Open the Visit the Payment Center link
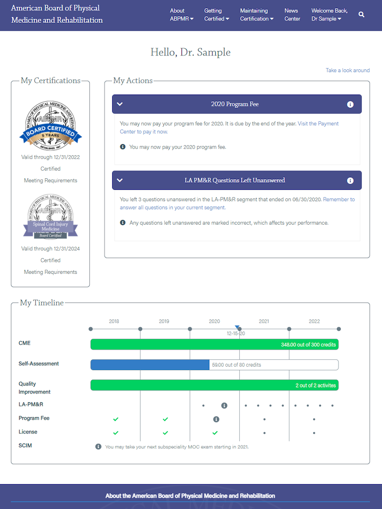 tap(318, 124)
